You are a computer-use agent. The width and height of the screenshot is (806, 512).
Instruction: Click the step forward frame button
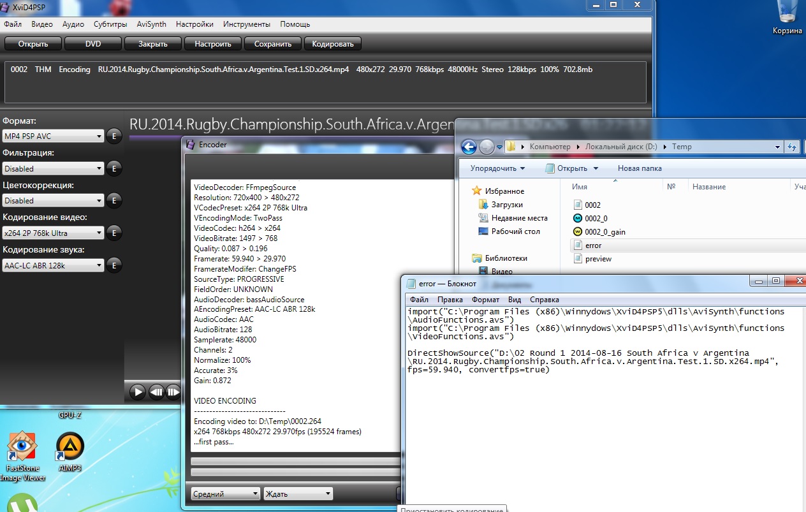coord(173,391)
